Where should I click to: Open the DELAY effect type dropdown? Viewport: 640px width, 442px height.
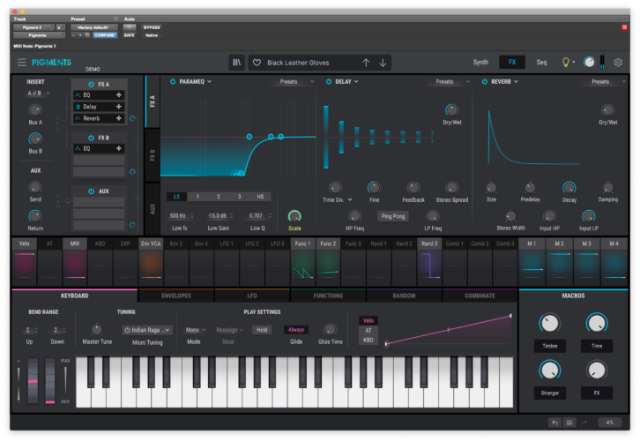click(346, 82)
